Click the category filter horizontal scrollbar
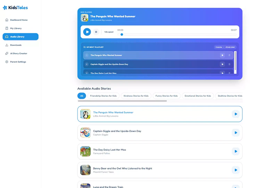 click(122, 101)
